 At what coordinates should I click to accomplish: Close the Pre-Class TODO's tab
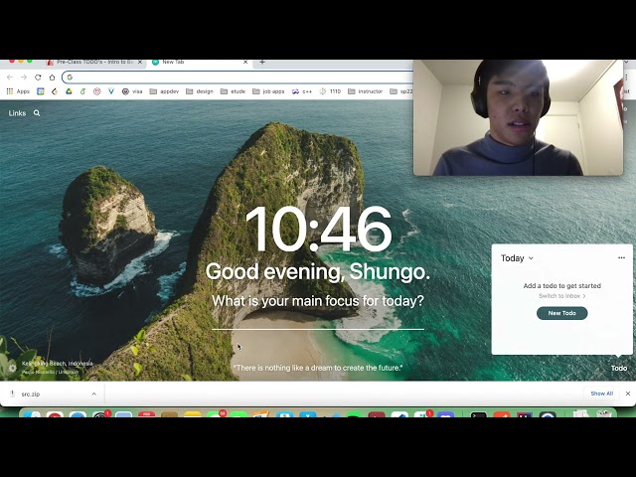[140, 62]
